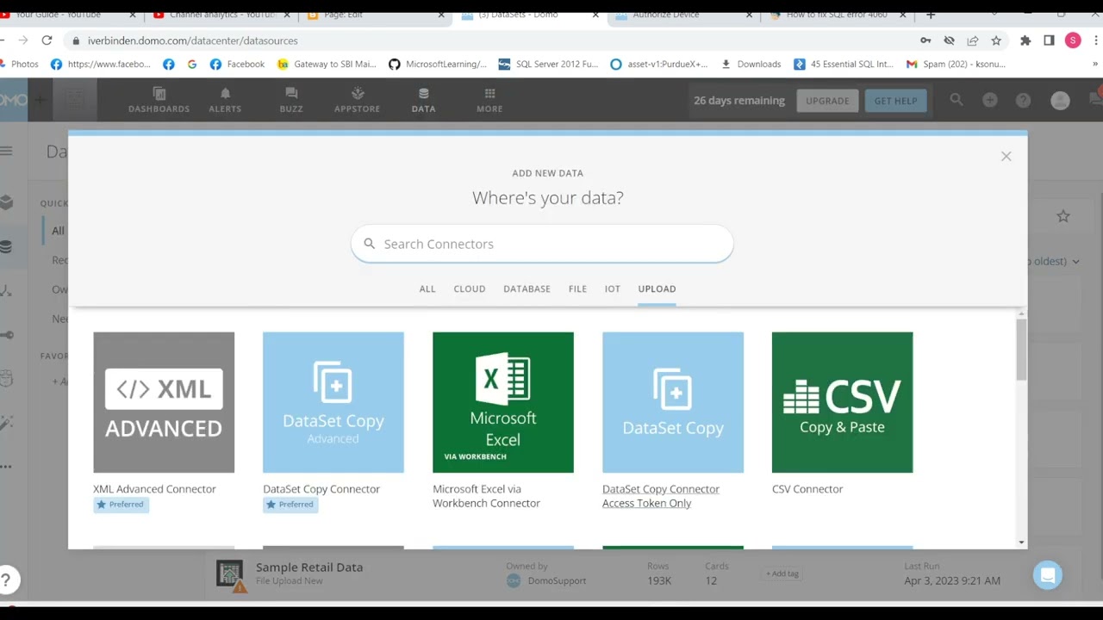Toggle the browser side panel icon

point(1049,40)
